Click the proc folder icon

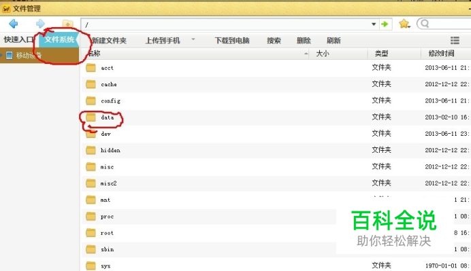[91, 216]
